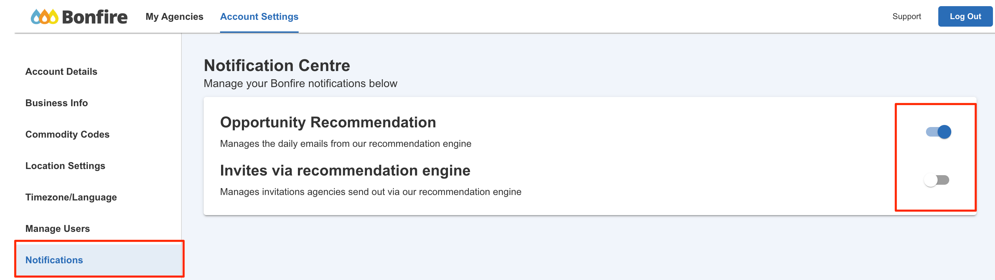
Task: Click the Bonfire flame logo icon
Action: click(x=44, y=17)
